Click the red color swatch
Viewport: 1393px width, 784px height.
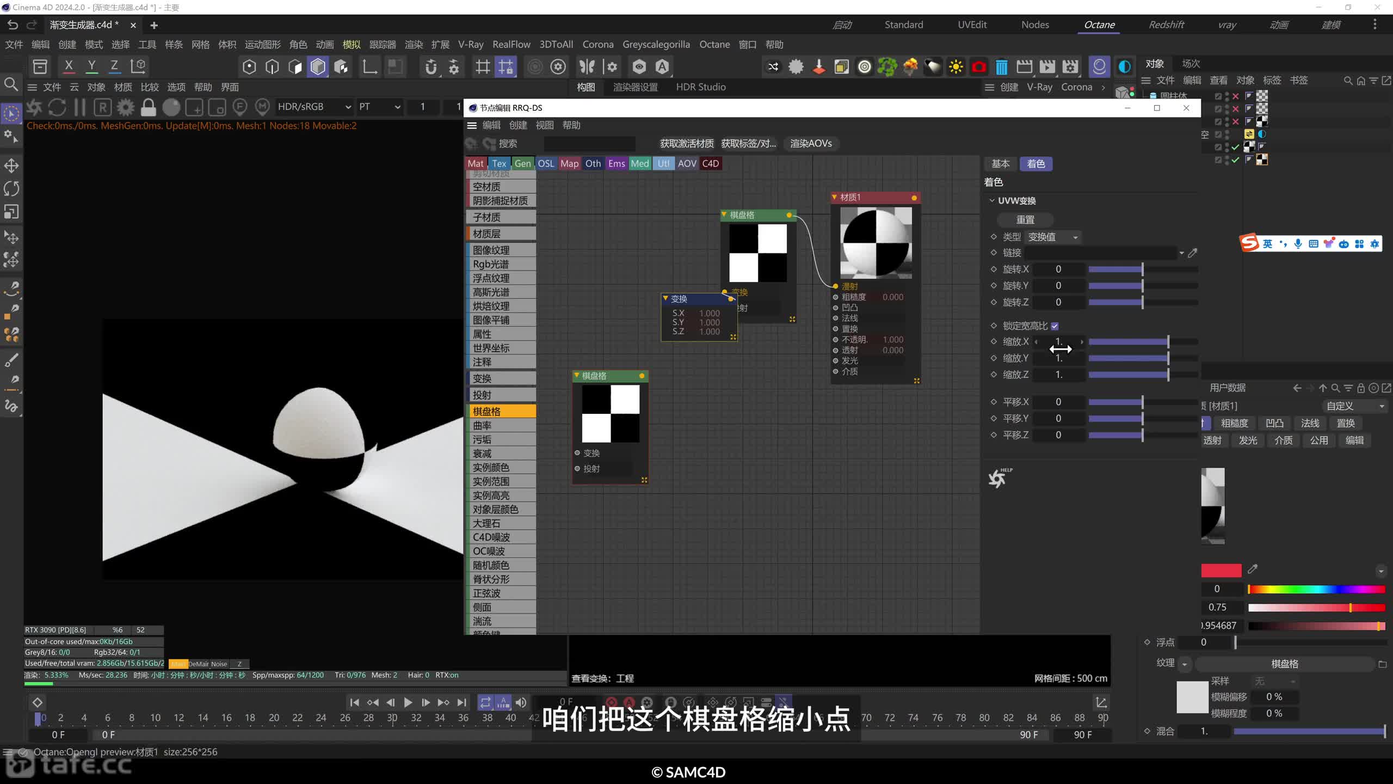(1221, 571)
